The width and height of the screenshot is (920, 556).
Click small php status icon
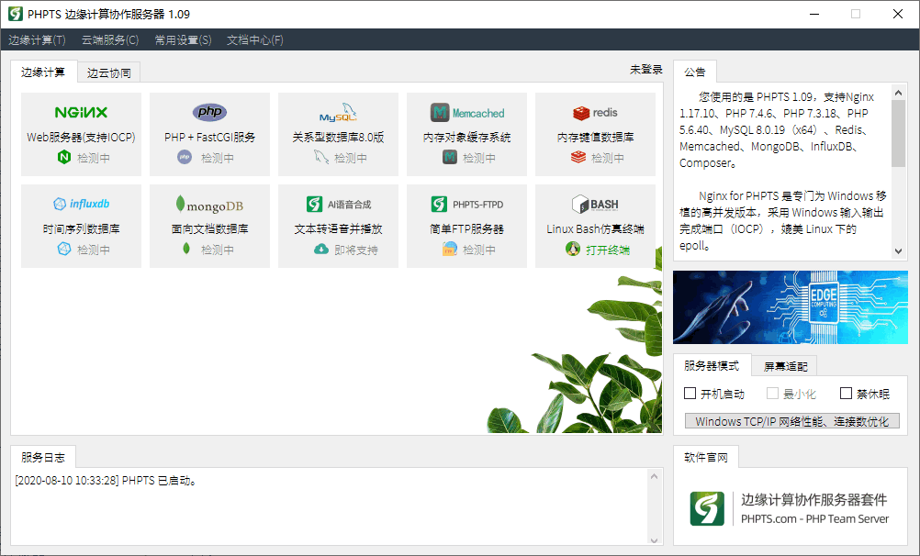tap(185, 157)
